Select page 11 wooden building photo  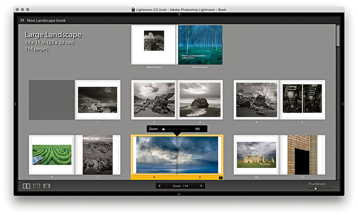[x=302, y=155]
